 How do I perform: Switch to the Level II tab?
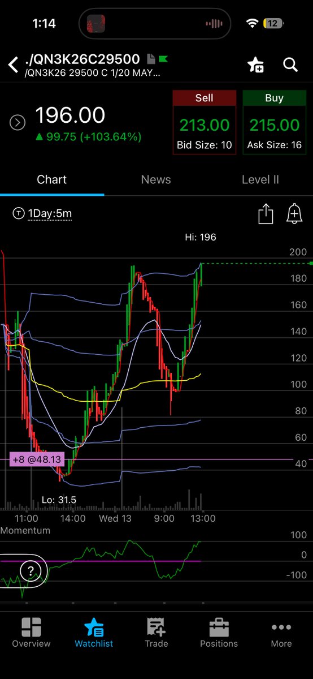[260, 179]
